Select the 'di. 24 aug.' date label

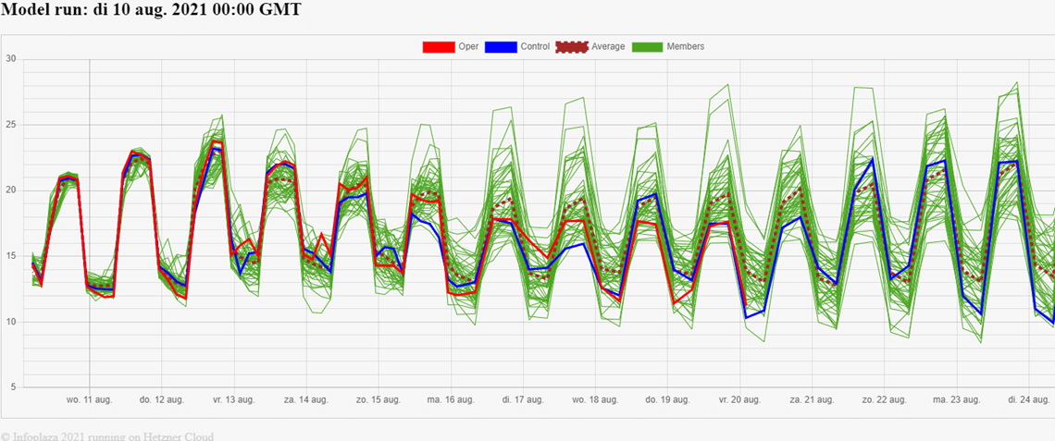coord(1029,400)
